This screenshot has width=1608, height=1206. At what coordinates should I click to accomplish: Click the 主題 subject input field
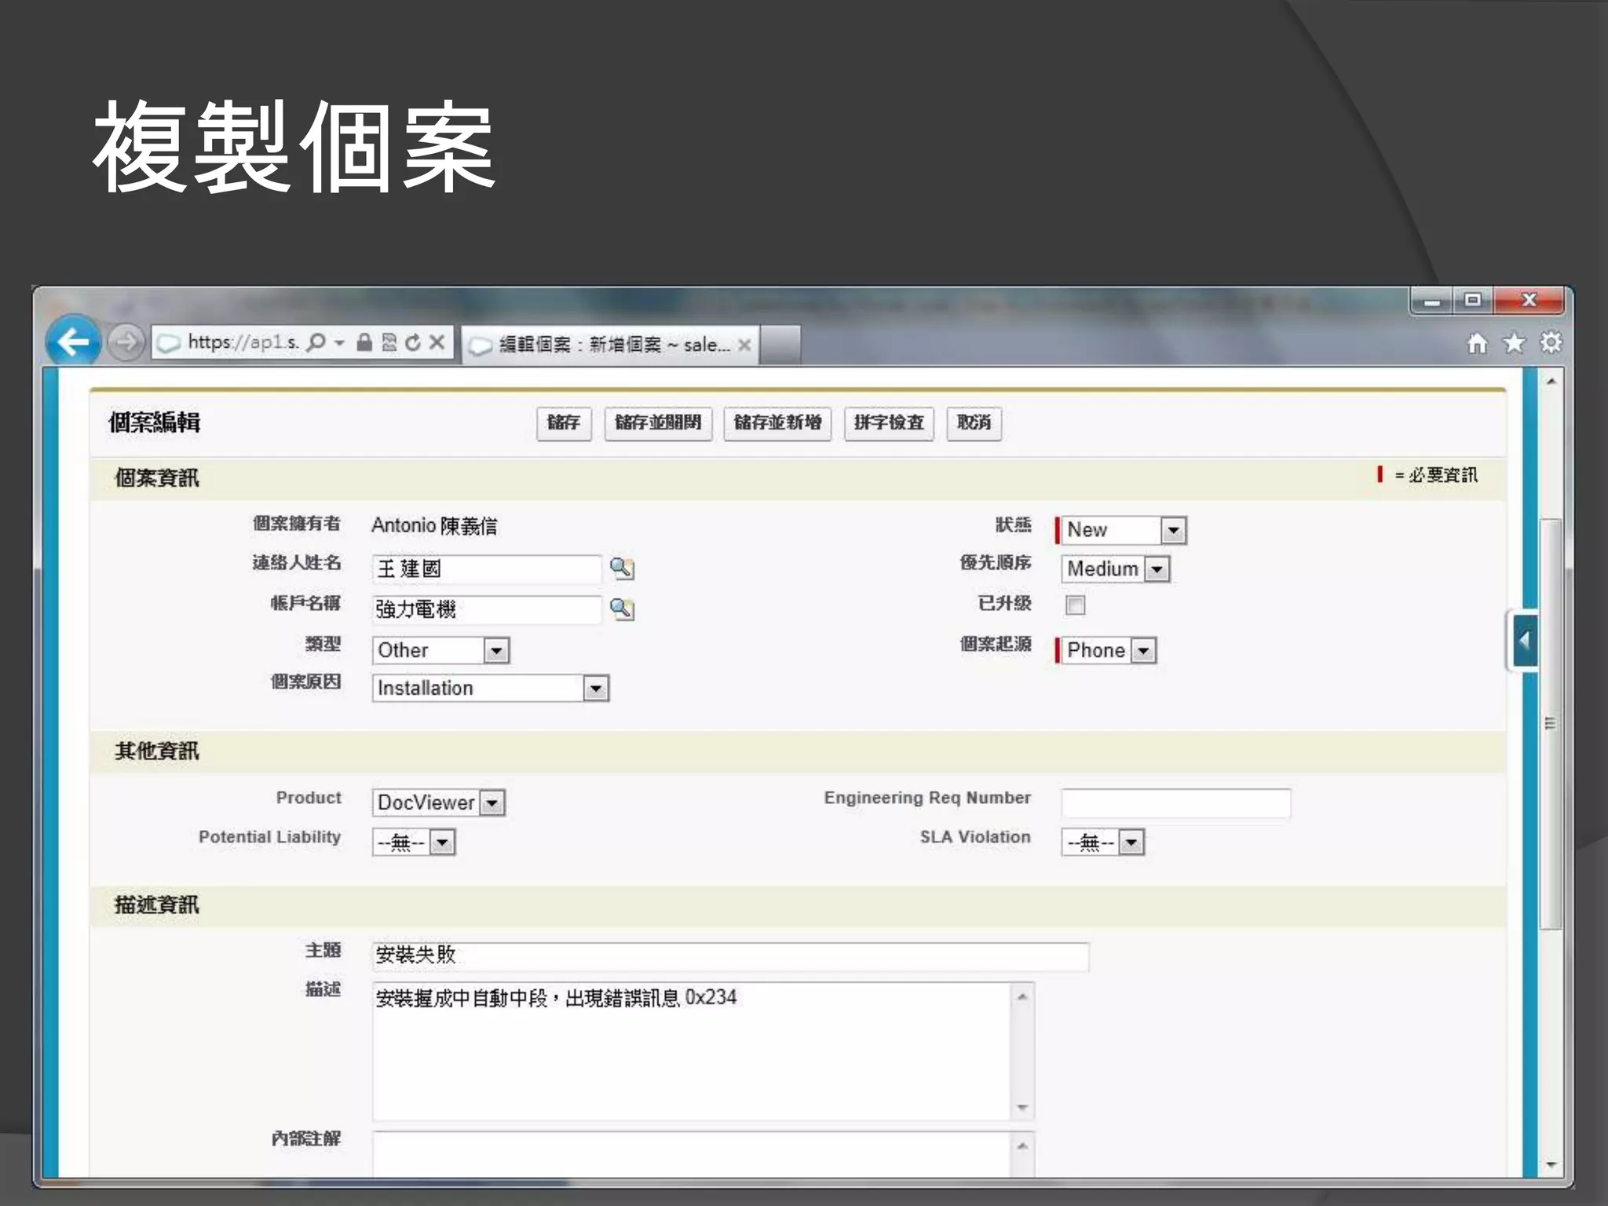click(730, 956)
